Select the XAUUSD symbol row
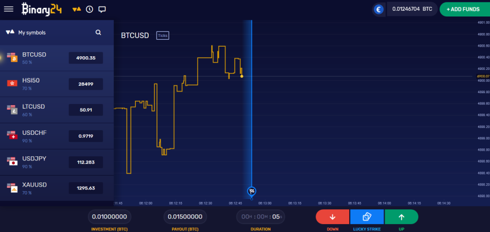Screen dimensions: 490x232 (57, 188)
